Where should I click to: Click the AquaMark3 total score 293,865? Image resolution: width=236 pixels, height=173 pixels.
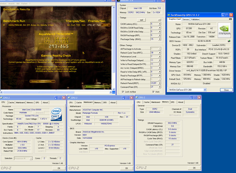point(59,46)
